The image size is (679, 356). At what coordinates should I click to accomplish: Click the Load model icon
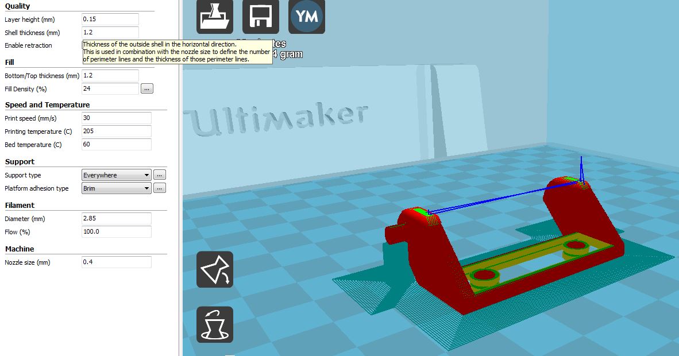[215, 17]
